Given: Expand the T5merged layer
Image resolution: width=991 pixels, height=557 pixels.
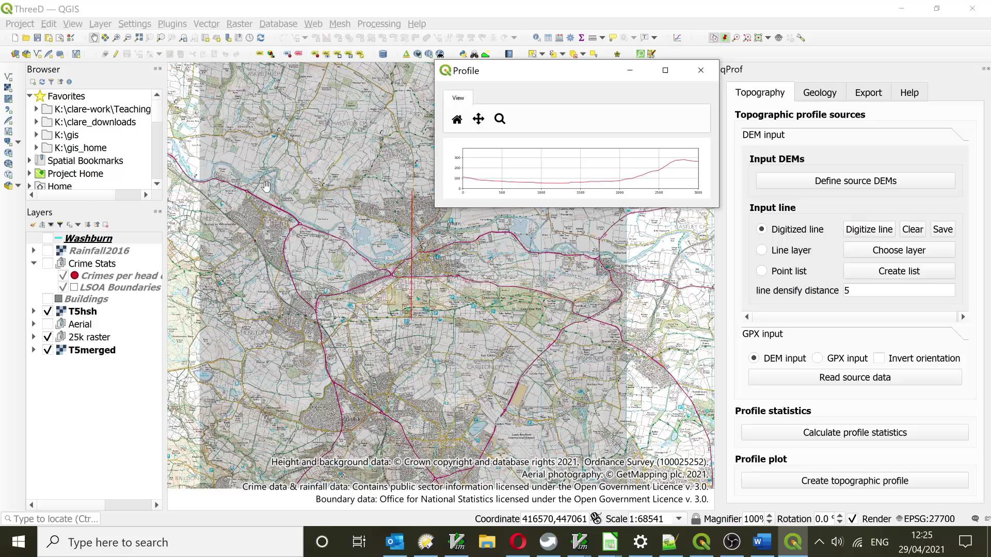Looking at the screenshot, I should point(34,350).
